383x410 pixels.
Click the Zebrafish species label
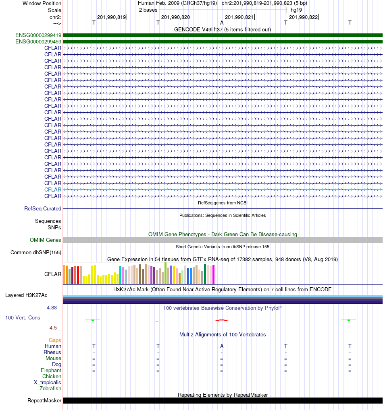pos(50,389)
